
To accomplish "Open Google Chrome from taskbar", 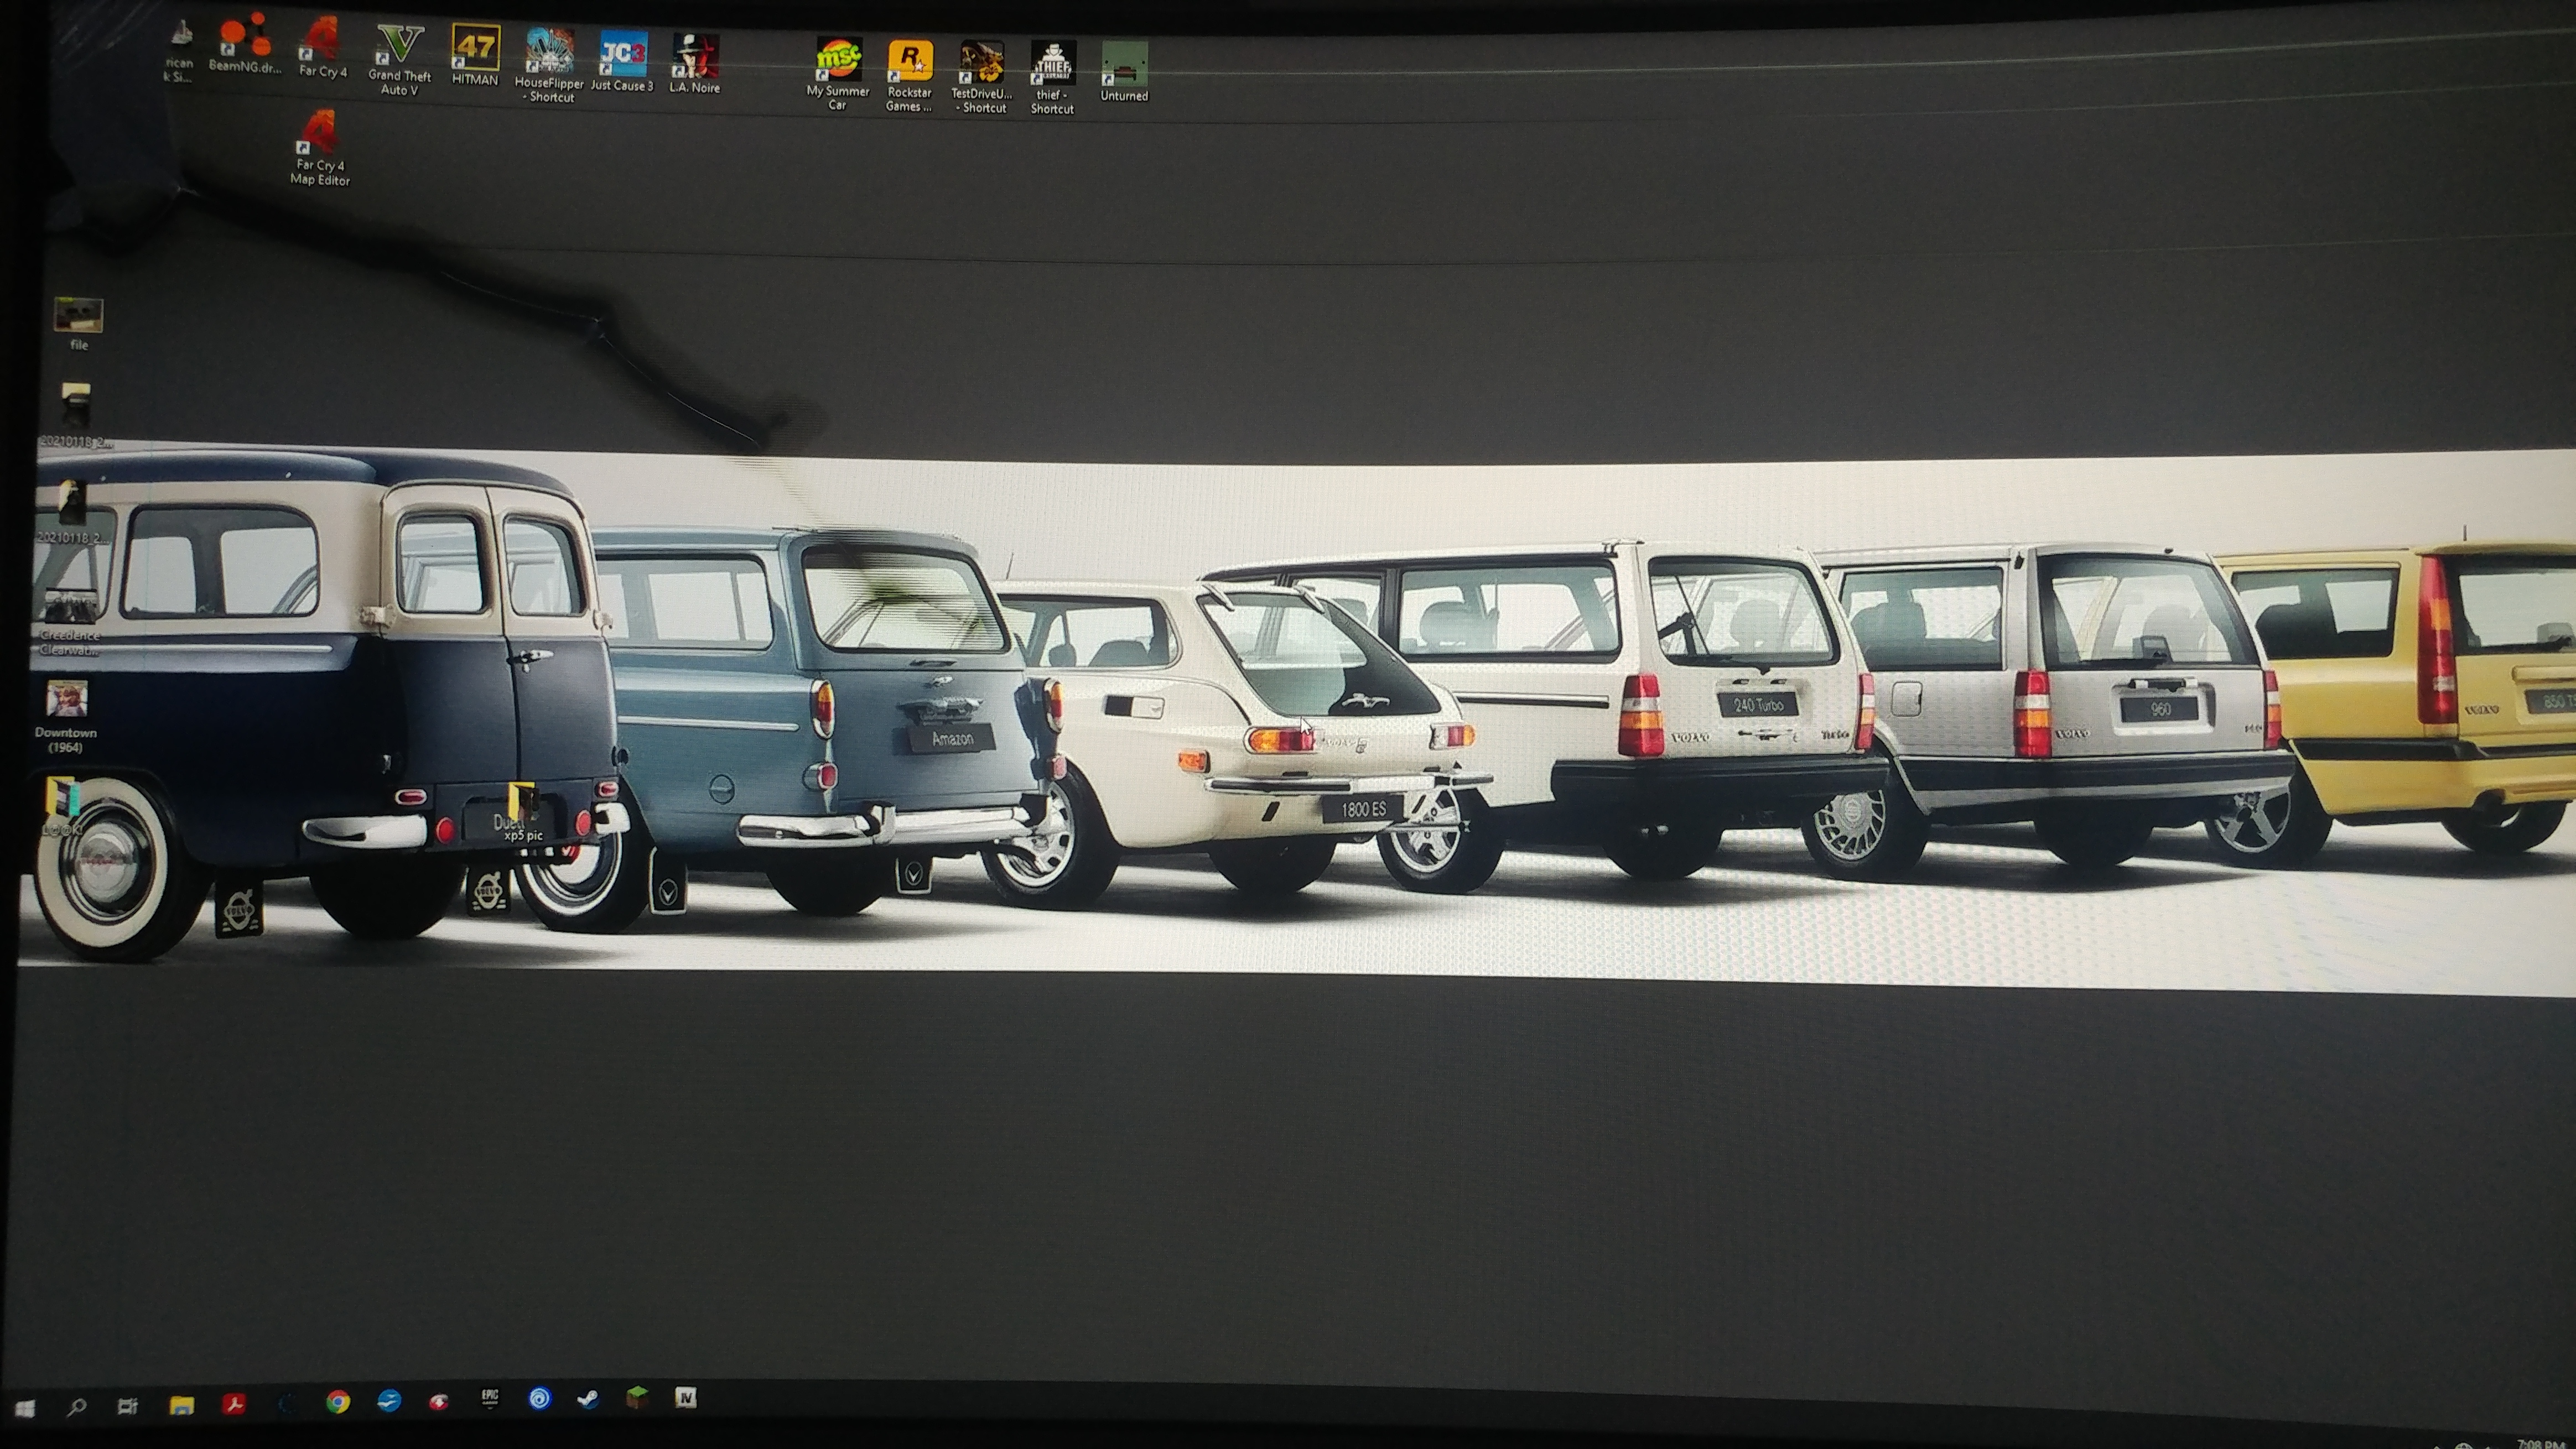I will 338,1402.
